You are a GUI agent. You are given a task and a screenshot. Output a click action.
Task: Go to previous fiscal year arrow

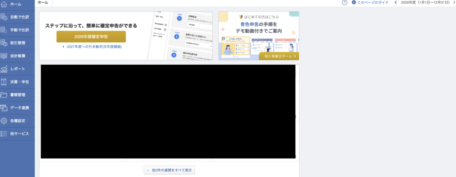(x=395, y=2)
